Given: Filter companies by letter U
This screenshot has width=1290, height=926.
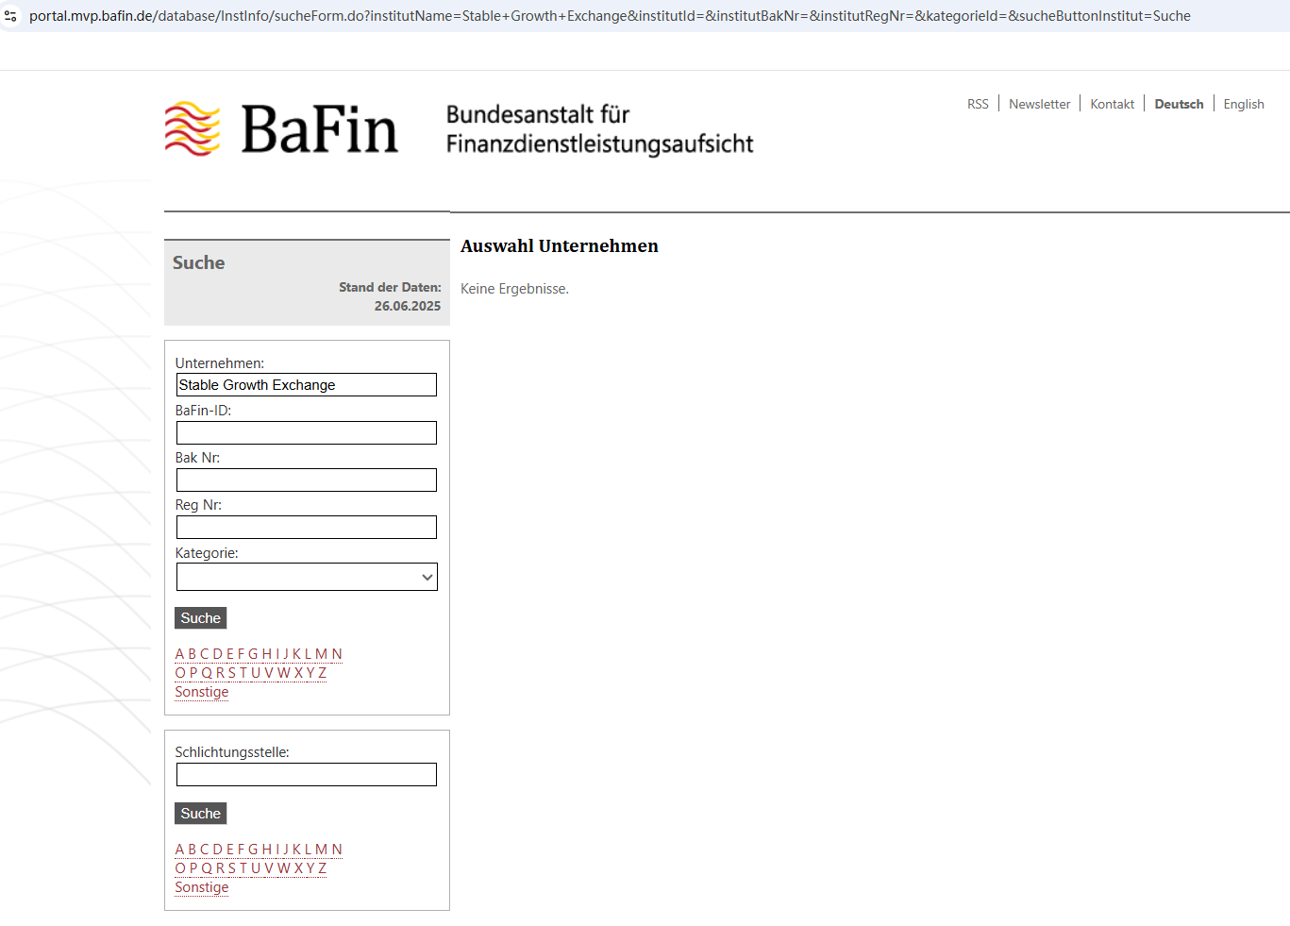Looking at the screenshot, I should pyautogui.click(x=256, y=673).
